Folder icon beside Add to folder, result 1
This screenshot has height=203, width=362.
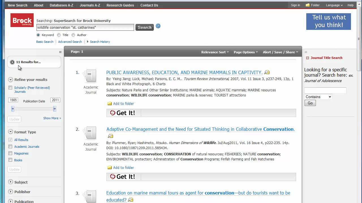(x=109, y=103)
